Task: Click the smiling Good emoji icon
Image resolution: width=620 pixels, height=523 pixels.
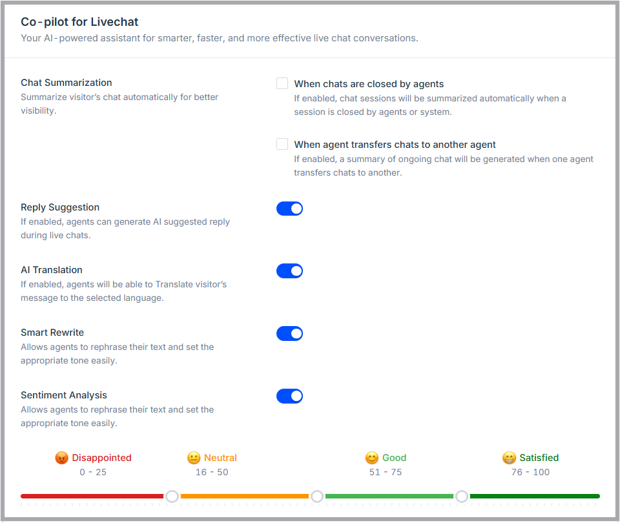Action: point(371,458)
